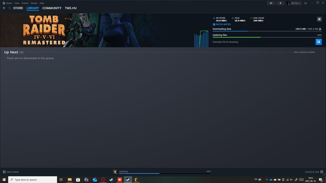Open the View menu

(x=17, y=3)
